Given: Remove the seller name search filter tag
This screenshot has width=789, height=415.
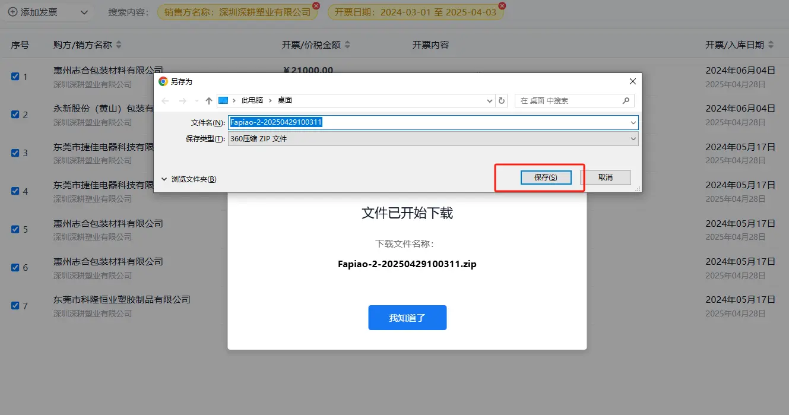Looking at the screenshot, I should coord(316,6).
